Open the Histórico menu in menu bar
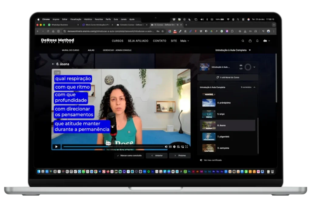The width and height of the screenshot is (311, 207). 88,19
